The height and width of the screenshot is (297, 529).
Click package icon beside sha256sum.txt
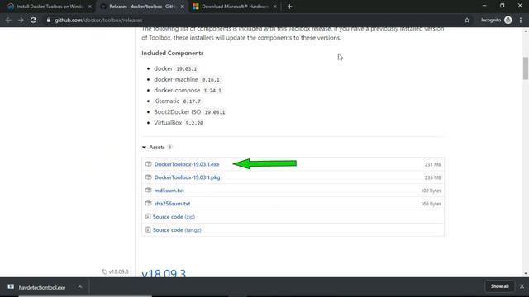(x=149, y=204)
